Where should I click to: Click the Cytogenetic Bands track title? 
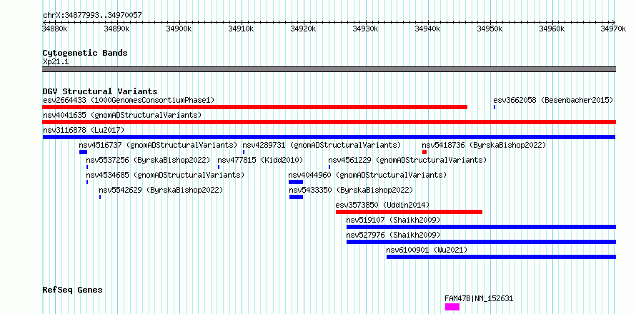85,53
